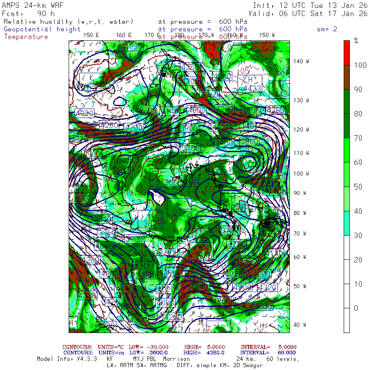Select the 'sm= 2' smoothing label

pyautogui.click(x=327, y=29)
